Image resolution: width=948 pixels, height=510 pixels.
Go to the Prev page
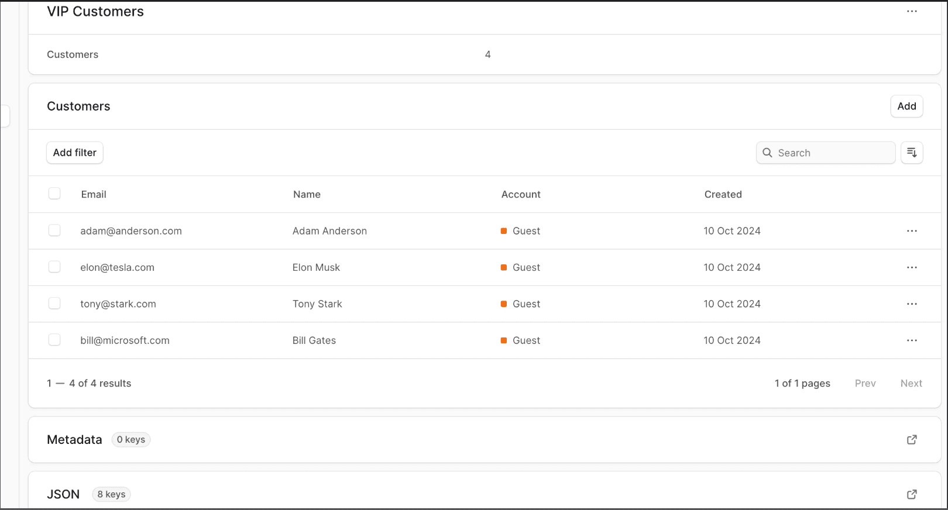(x=865, y=384)
